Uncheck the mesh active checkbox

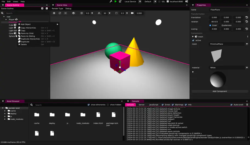pyautogui.click(x=193, y=40)
